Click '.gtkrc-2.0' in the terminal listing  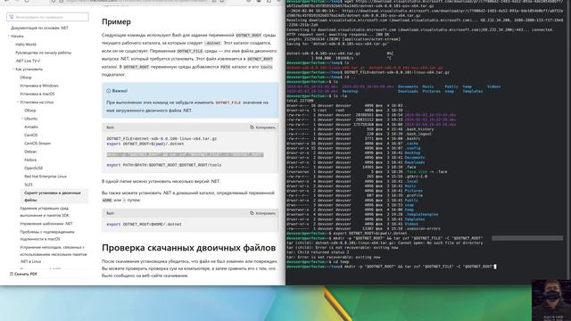click(x=416, y=177)
